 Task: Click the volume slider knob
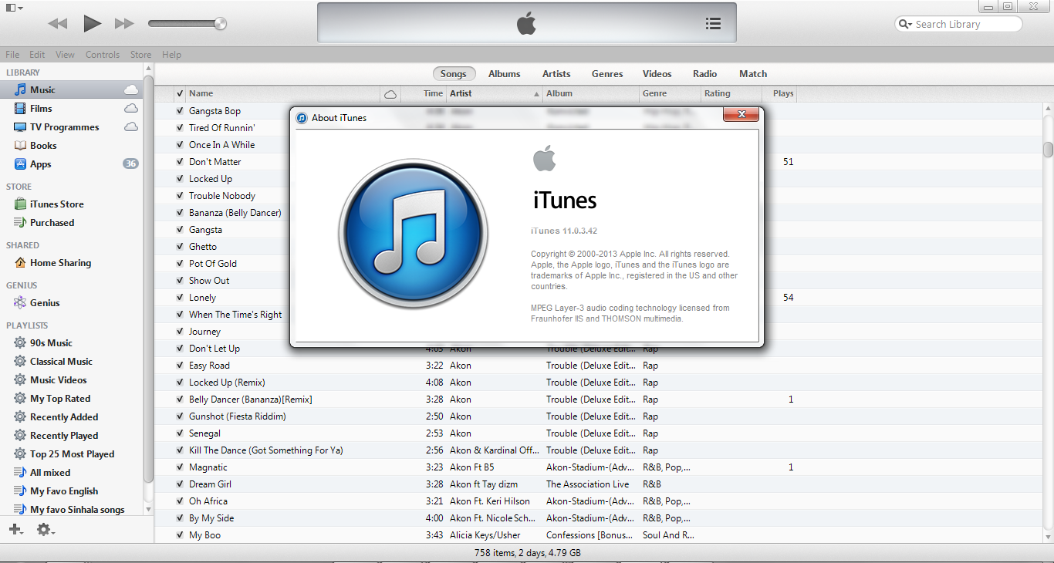(221, 24)
